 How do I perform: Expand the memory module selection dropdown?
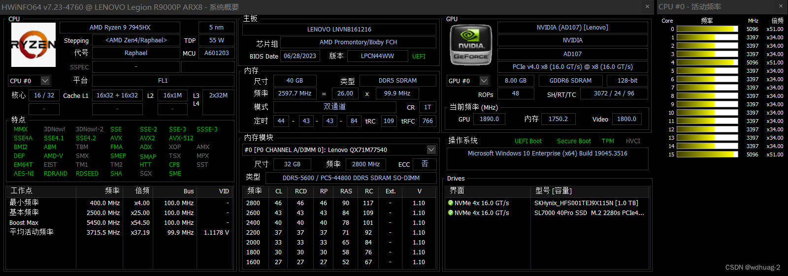431,150
